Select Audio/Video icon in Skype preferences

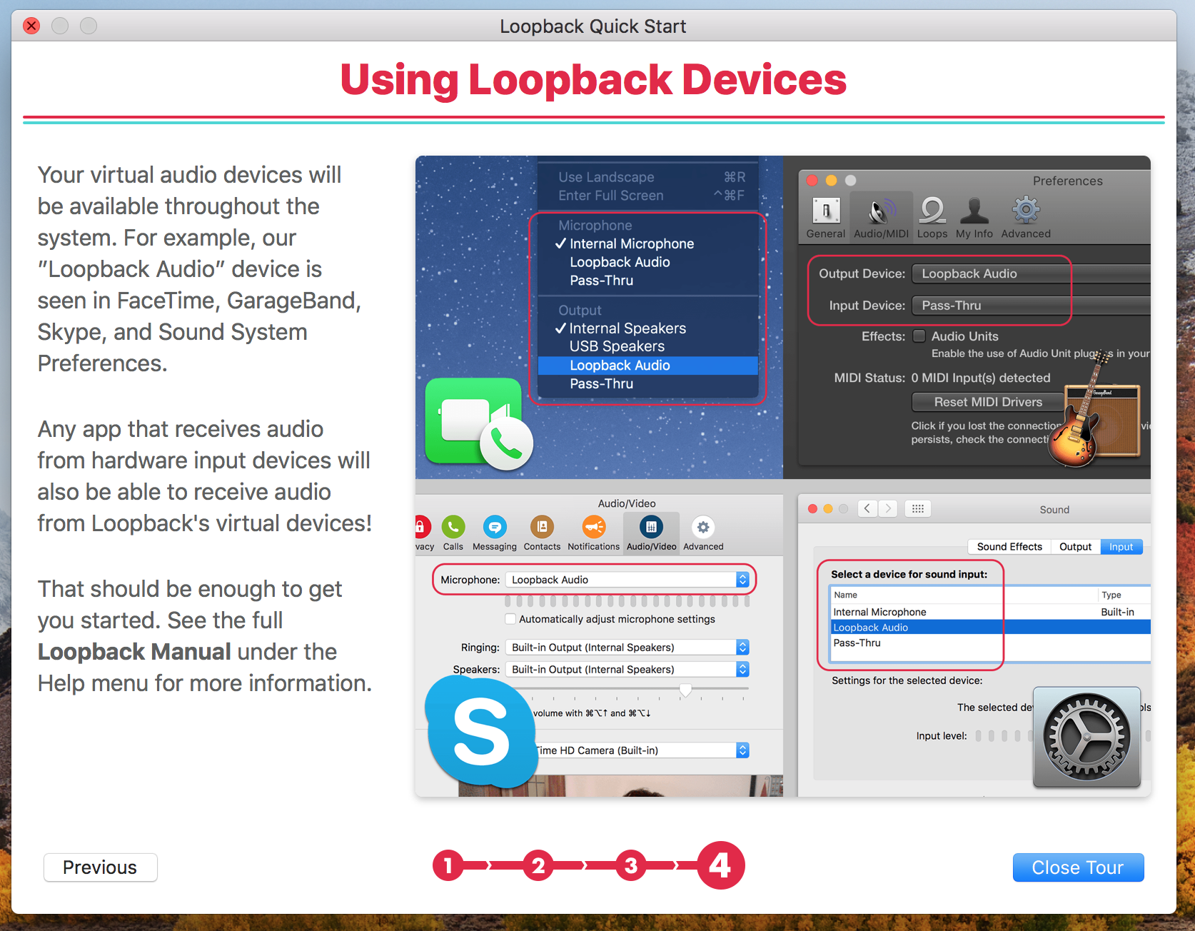click(651, 534)
